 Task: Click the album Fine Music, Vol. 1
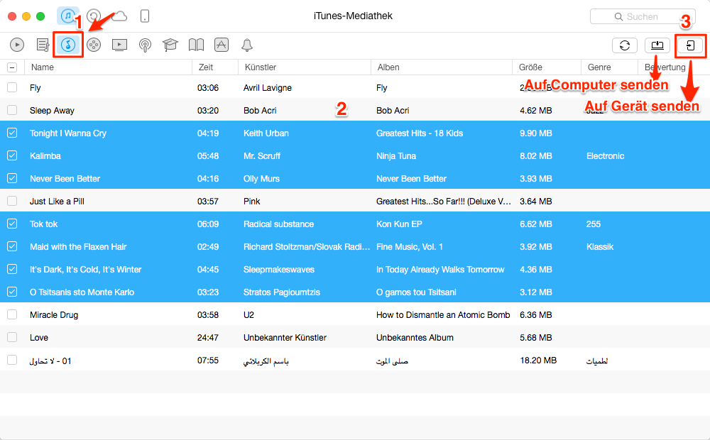pos(410,247)
